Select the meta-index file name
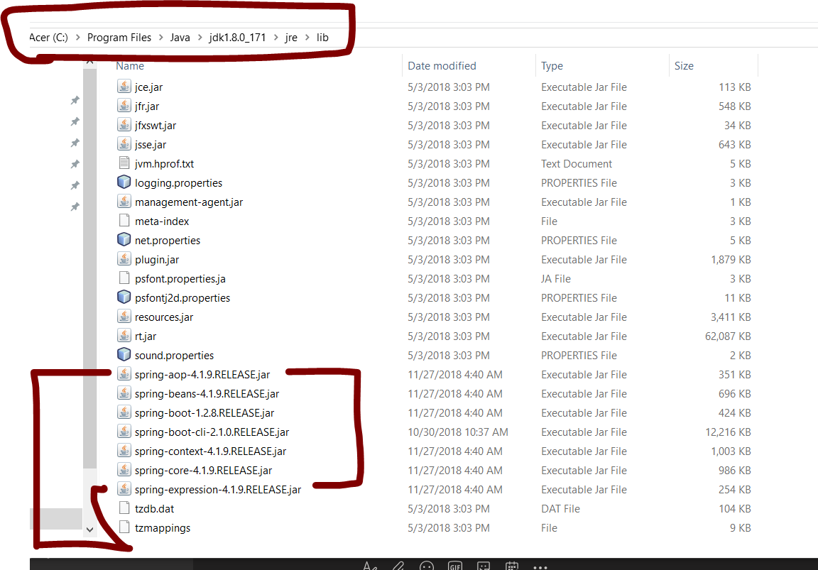 point(162,221)
